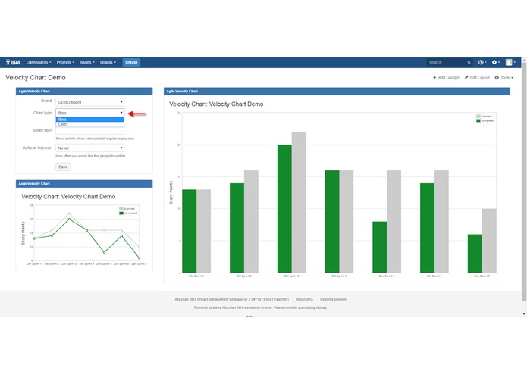Click the Edit Layout pencil icon
Screen dimensions: 527x374
tap(466, 78)
